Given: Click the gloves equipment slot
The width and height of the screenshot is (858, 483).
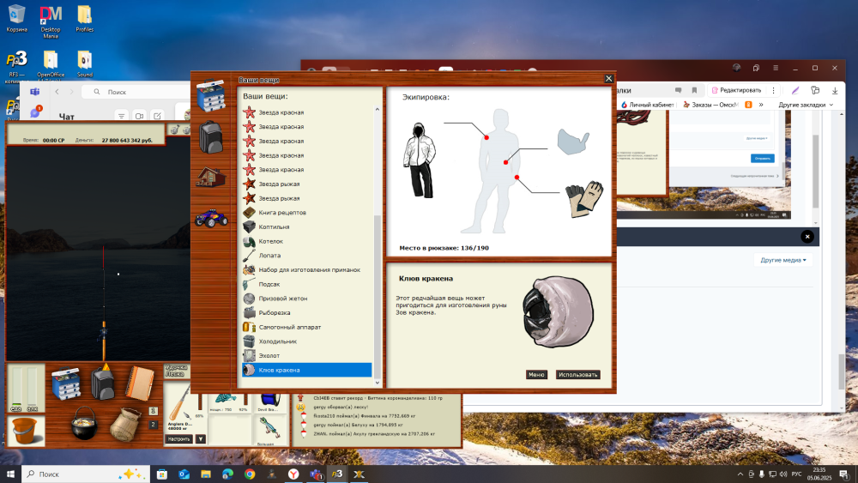Looking at the screenshot, I should (583, 200).
